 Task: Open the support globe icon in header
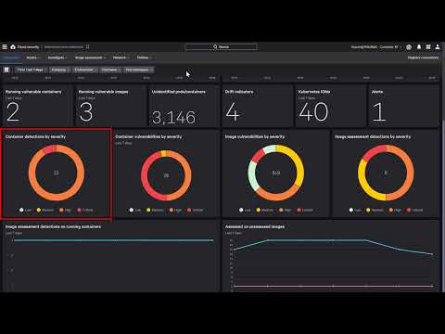409,47
